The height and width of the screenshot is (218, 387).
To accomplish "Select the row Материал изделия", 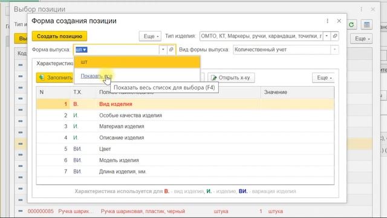I will coord(185,127).
